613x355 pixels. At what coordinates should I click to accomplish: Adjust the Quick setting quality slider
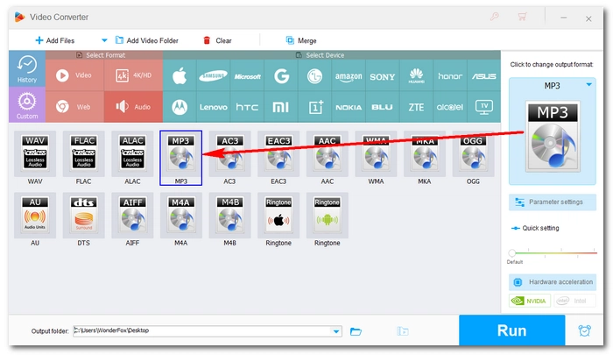[x=553, y=252]
